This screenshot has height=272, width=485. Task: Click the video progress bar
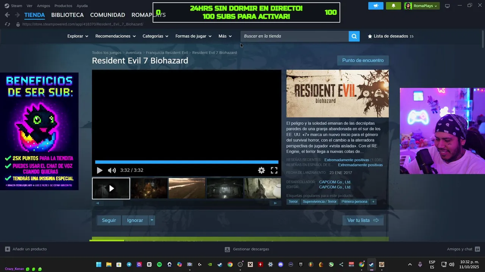tap(186, 162)
